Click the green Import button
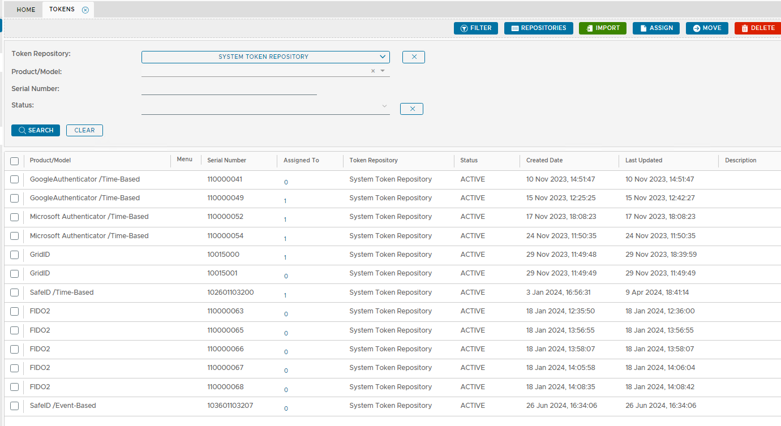The image size is (781, 426). 602,28
